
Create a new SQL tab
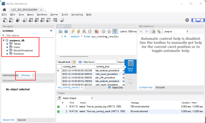(x=5, y=20)
